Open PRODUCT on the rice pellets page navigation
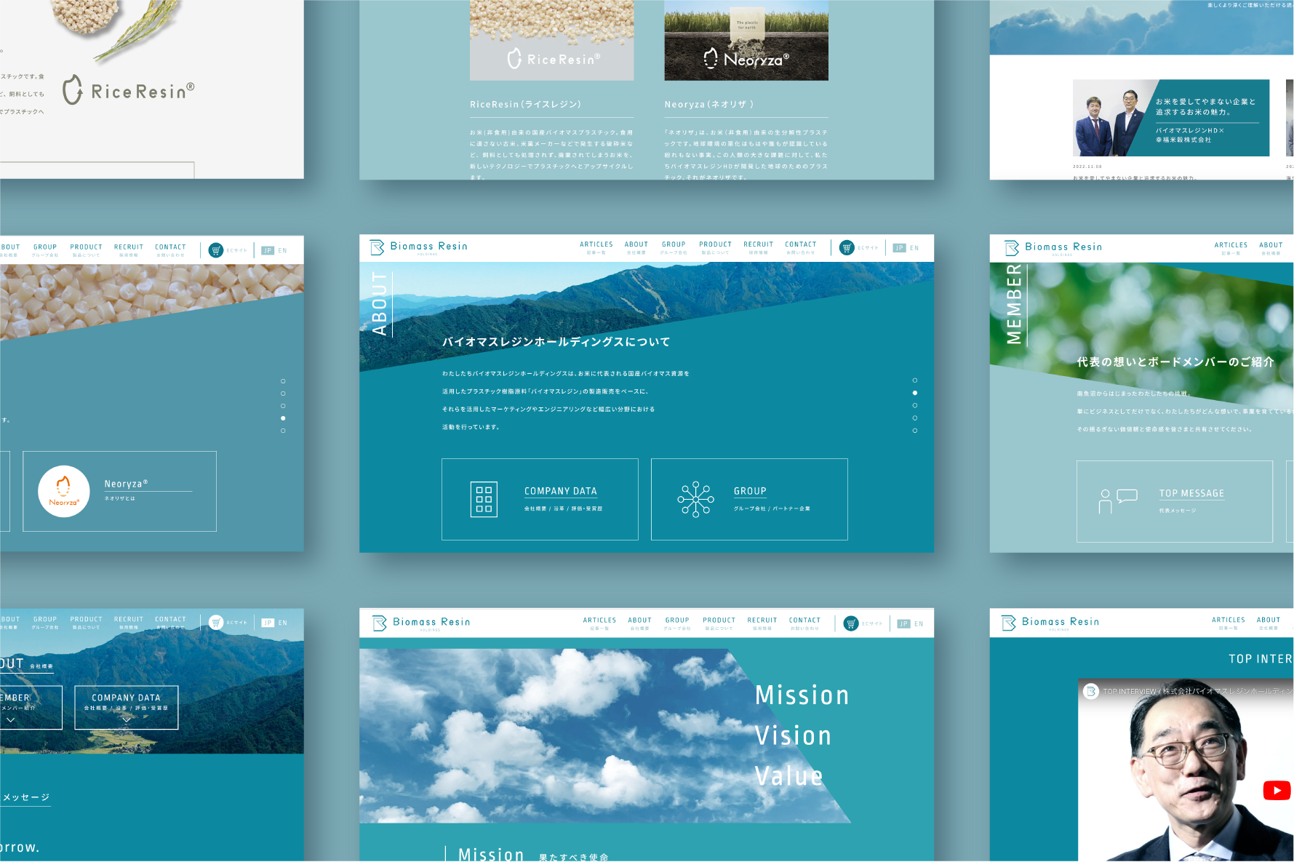Image resolution: width=1294 pixels, height=862 pixels. tap(87, 250)
